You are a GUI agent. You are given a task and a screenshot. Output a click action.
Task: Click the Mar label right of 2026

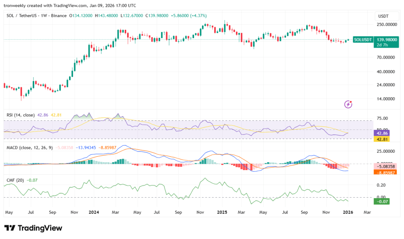[367, 212]
